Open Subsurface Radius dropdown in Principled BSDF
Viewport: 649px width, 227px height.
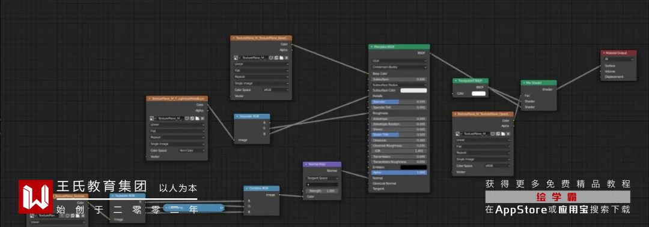(399, 84)
